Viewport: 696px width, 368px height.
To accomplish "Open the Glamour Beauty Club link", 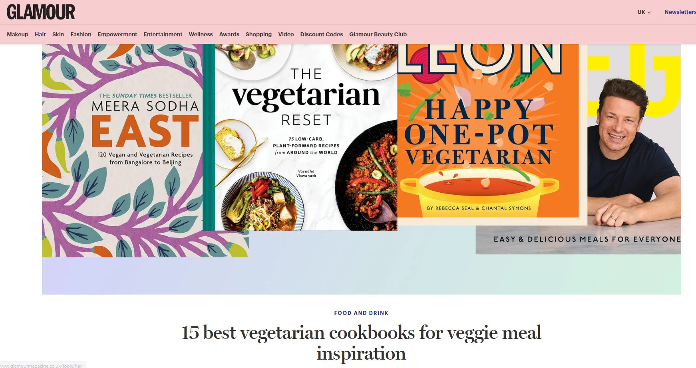I will (x=378, y=34).
